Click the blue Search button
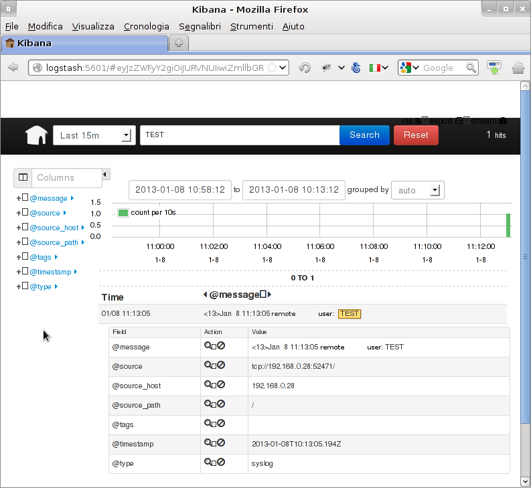The image size is (531, 488). tap(364, 135)
